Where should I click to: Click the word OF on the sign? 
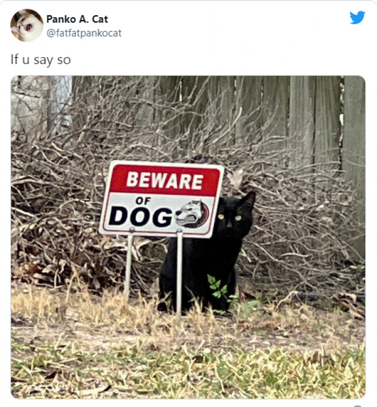pos(143,201)
